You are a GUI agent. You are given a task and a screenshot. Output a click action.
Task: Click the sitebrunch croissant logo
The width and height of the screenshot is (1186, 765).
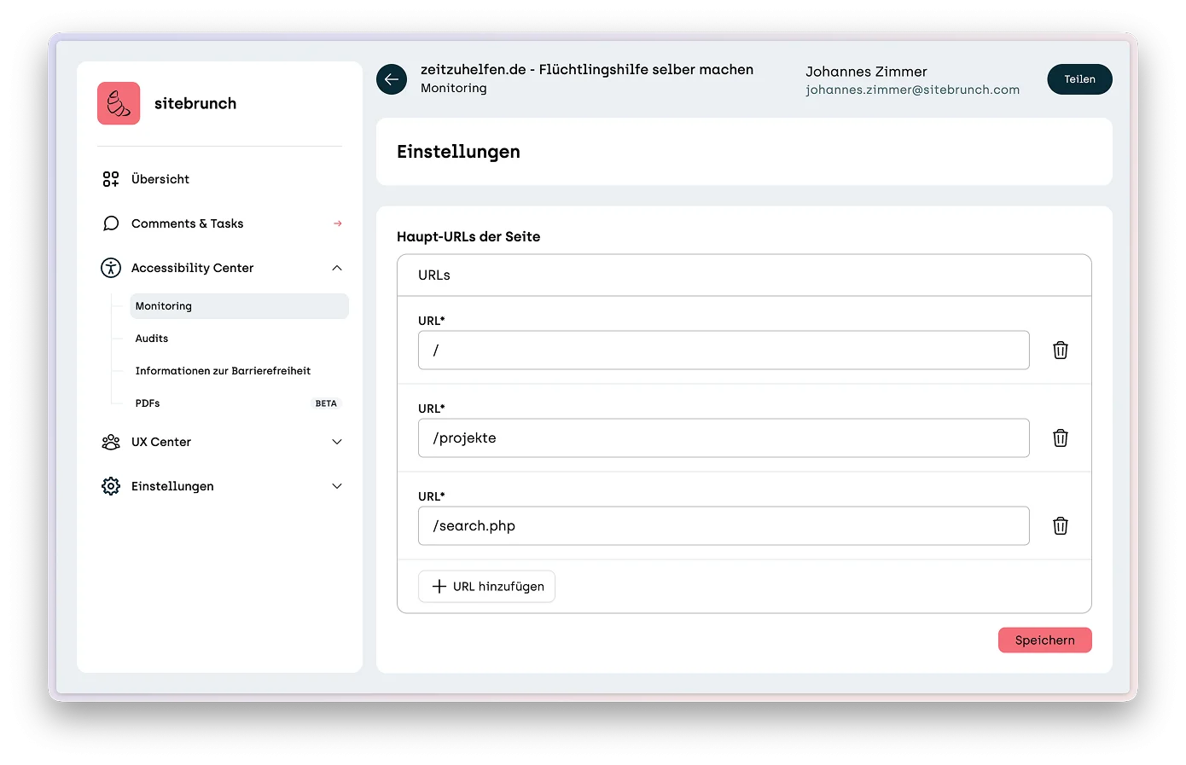[119, 102]
